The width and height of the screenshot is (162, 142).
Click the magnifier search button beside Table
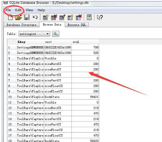55,34
